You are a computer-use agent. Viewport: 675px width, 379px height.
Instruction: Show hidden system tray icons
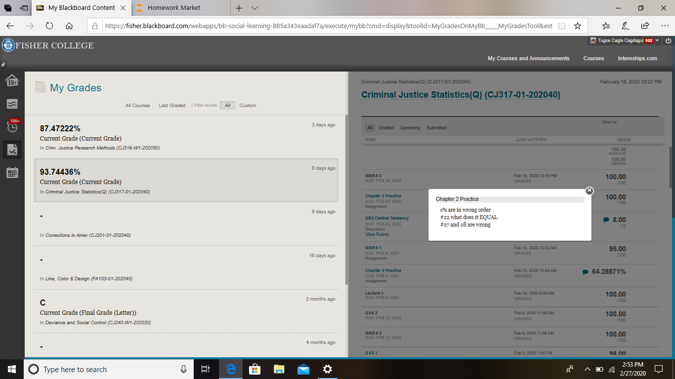click(x=587, y=369)
